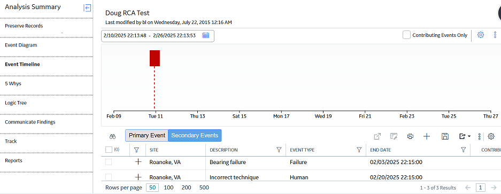Click the bulk edit records icon
Viewport: 501px width, 194px height.
pos(394,136)
